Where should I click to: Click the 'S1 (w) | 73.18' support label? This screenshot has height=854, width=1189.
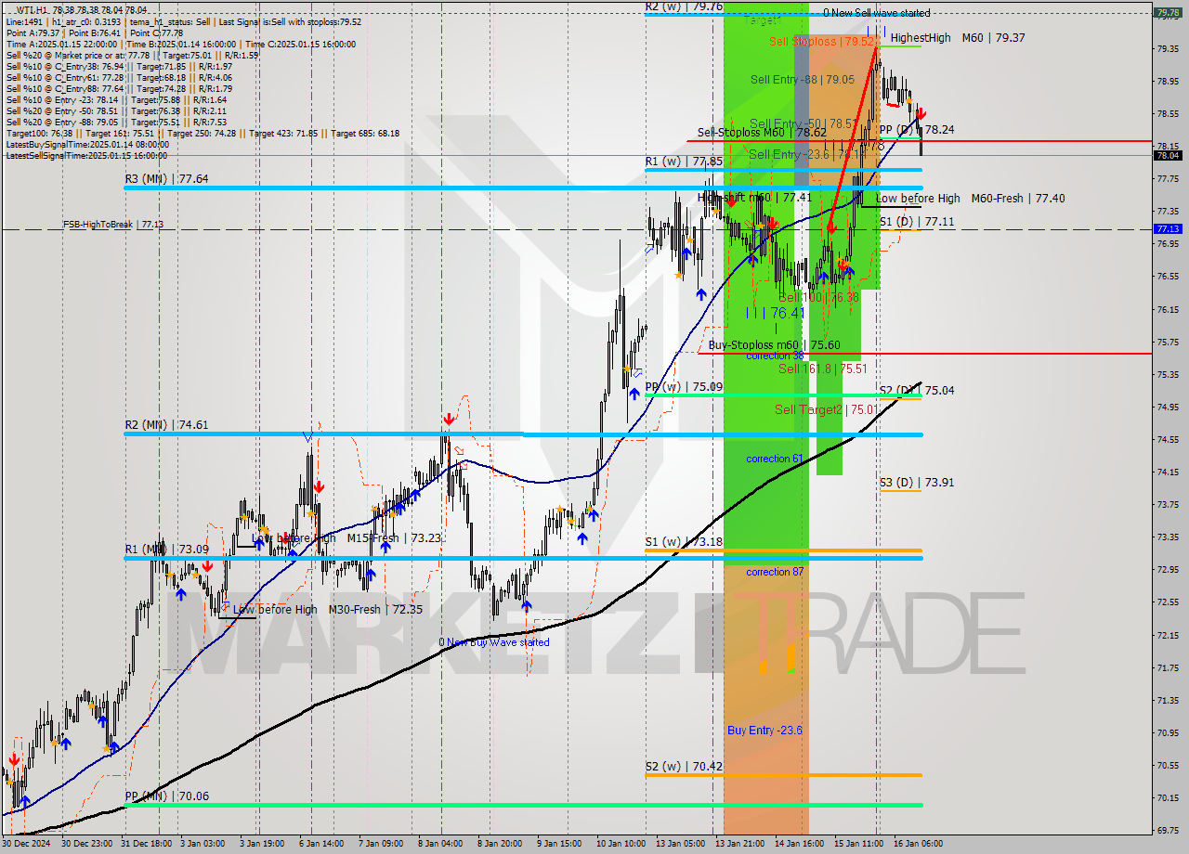point(684,542)
